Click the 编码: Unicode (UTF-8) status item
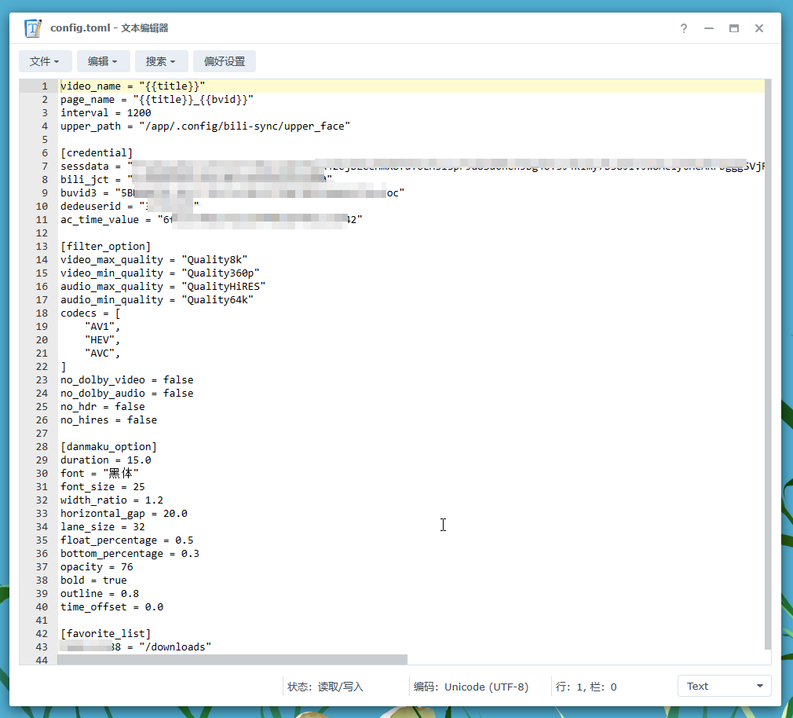The height and width of the screenshot is (718, 793). [x=471, y=687]
